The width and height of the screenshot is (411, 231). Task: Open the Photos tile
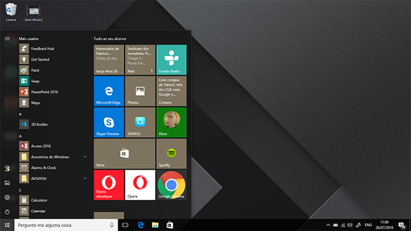(140, 91)
